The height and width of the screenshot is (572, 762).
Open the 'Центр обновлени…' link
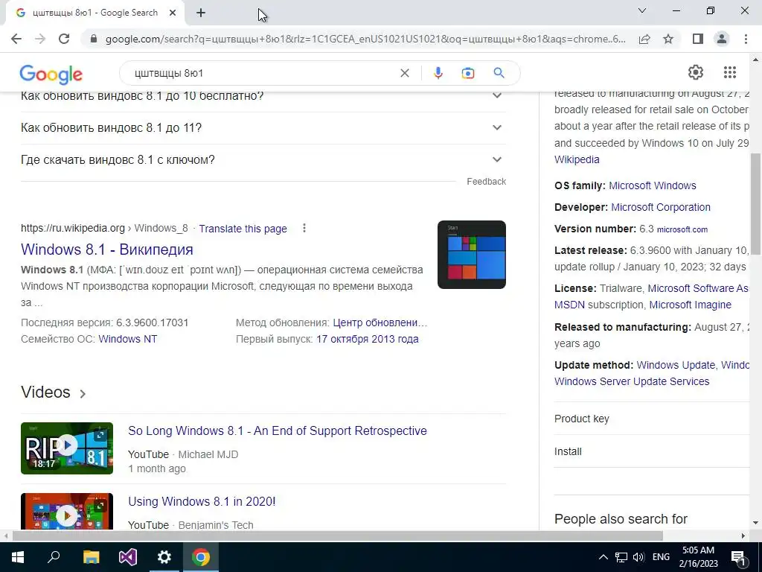pyautogui.click(x=380, y=322)
